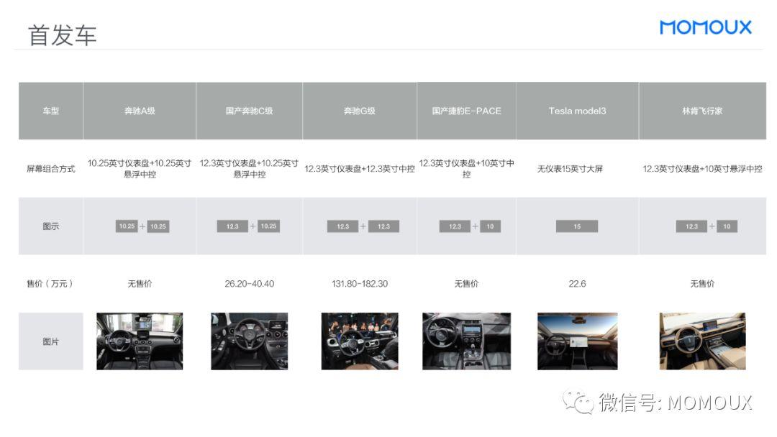The height and width of the screenshot is (437, 777).
Task: Click the 图示 row label
Action: [50, 226]
